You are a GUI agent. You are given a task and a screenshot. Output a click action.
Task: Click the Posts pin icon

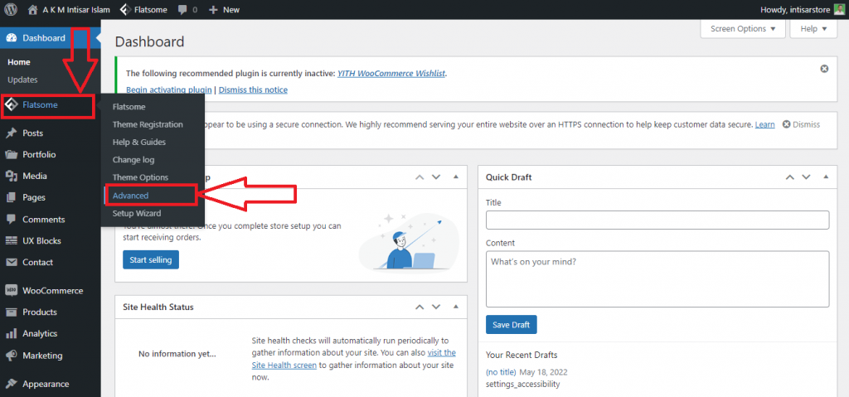pyautogui.click(x=12, y=133)
